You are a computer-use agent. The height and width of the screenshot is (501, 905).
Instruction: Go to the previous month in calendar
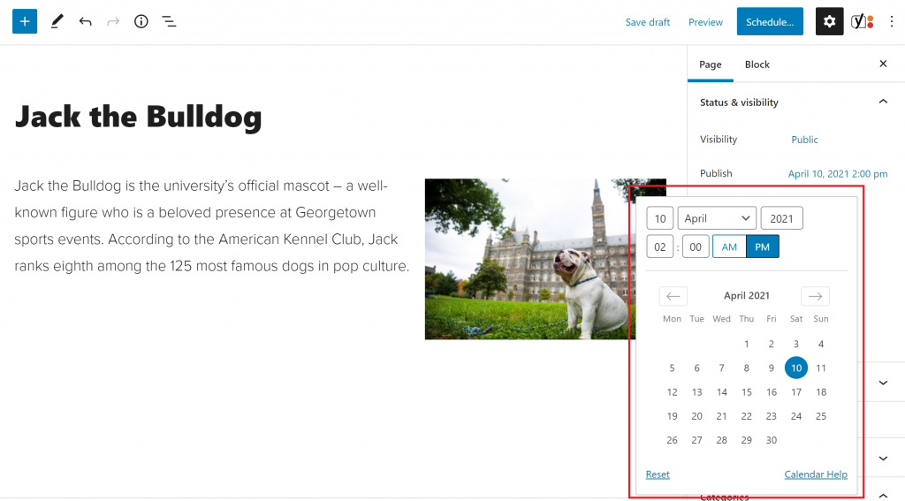coord(673,296)
